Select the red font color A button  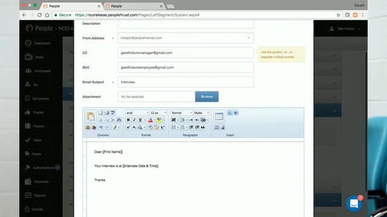tap(151, 120)
